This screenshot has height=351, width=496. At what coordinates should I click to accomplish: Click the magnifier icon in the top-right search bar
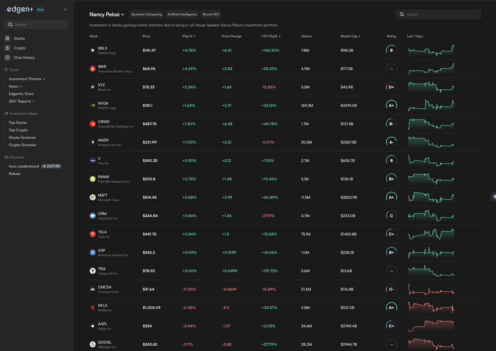401,14
